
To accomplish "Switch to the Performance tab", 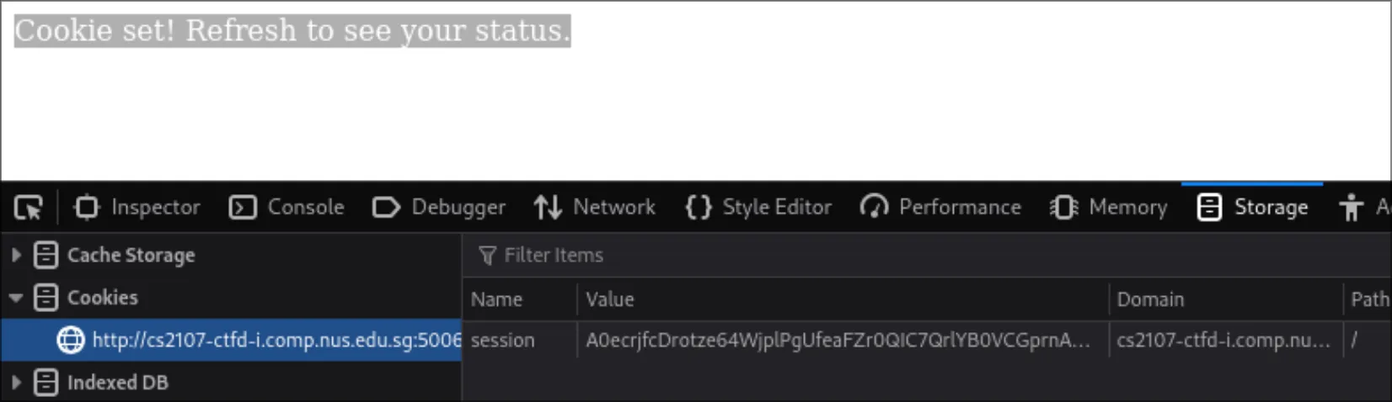I will click(940, 207).
